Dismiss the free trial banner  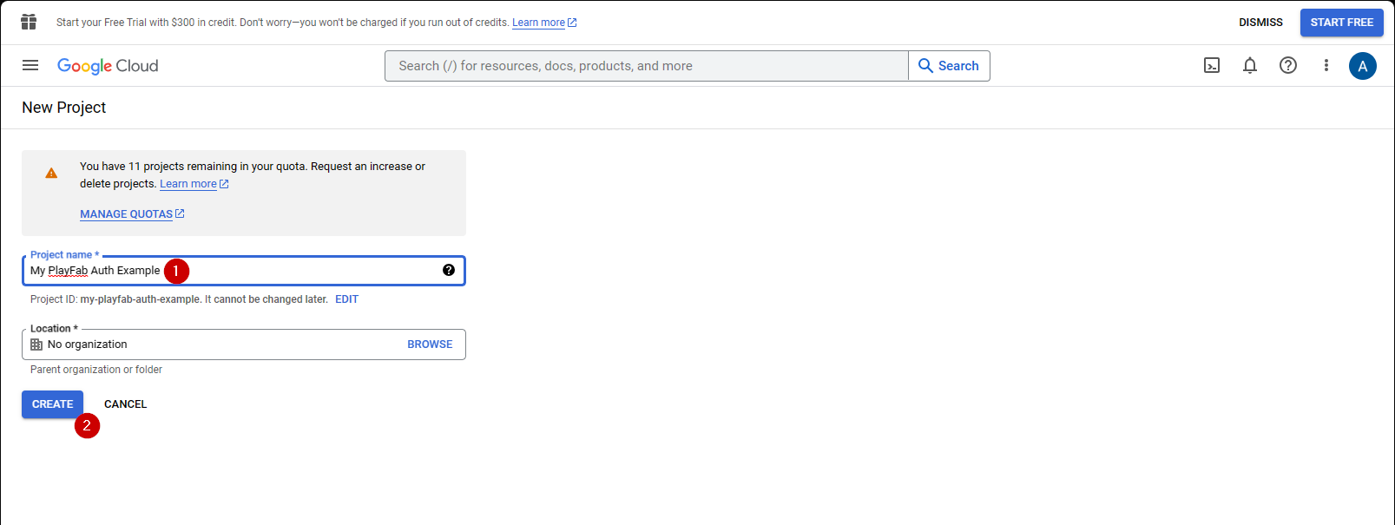pos(1260,22)
